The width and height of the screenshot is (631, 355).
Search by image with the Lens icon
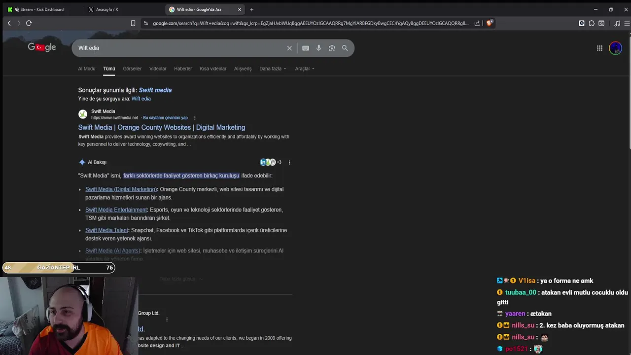click(332, 48)
